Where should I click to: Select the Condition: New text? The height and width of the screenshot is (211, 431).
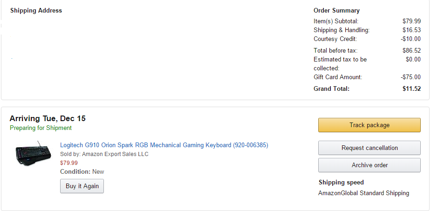(82, 171)
